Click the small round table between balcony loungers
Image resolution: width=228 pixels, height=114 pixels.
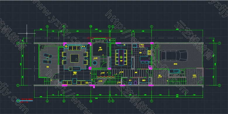[x=47, y=58]
